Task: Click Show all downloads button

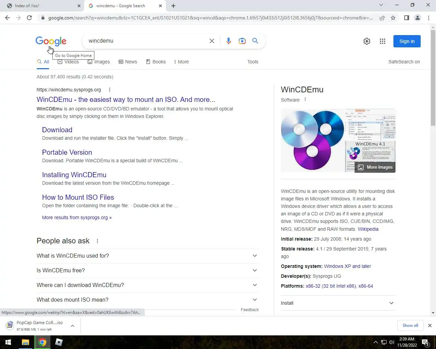Action: coord(410,325)
